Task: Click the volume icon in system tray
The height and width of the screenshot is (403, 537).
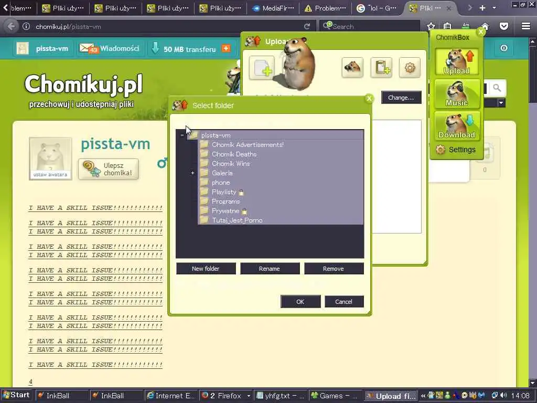Action: point(503,396)
